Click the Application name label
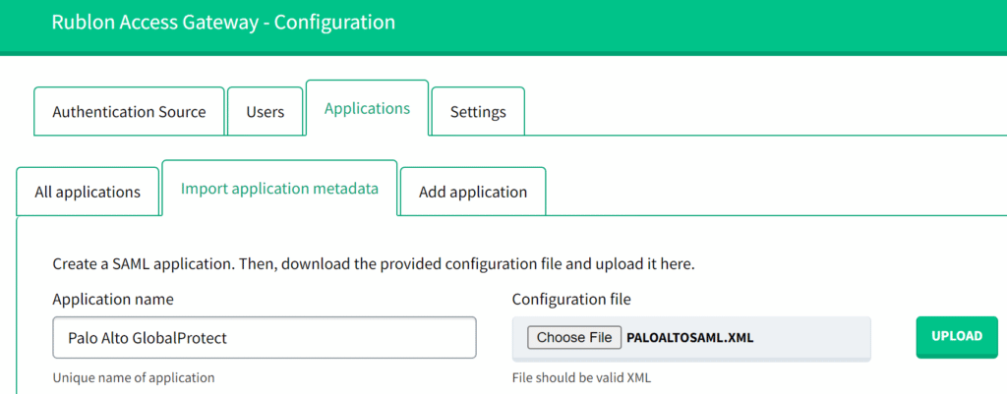 (x=113, y=299)
